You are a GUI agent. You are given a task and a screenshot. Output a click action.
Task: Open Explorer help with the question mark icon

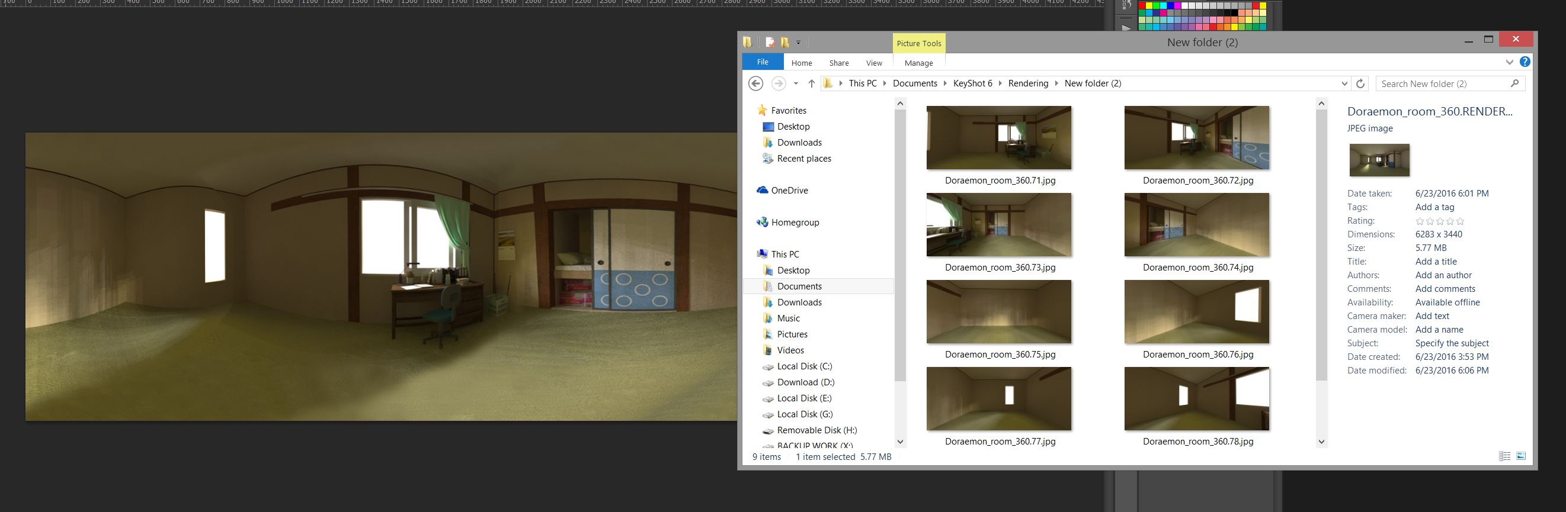pos(1525,62)
